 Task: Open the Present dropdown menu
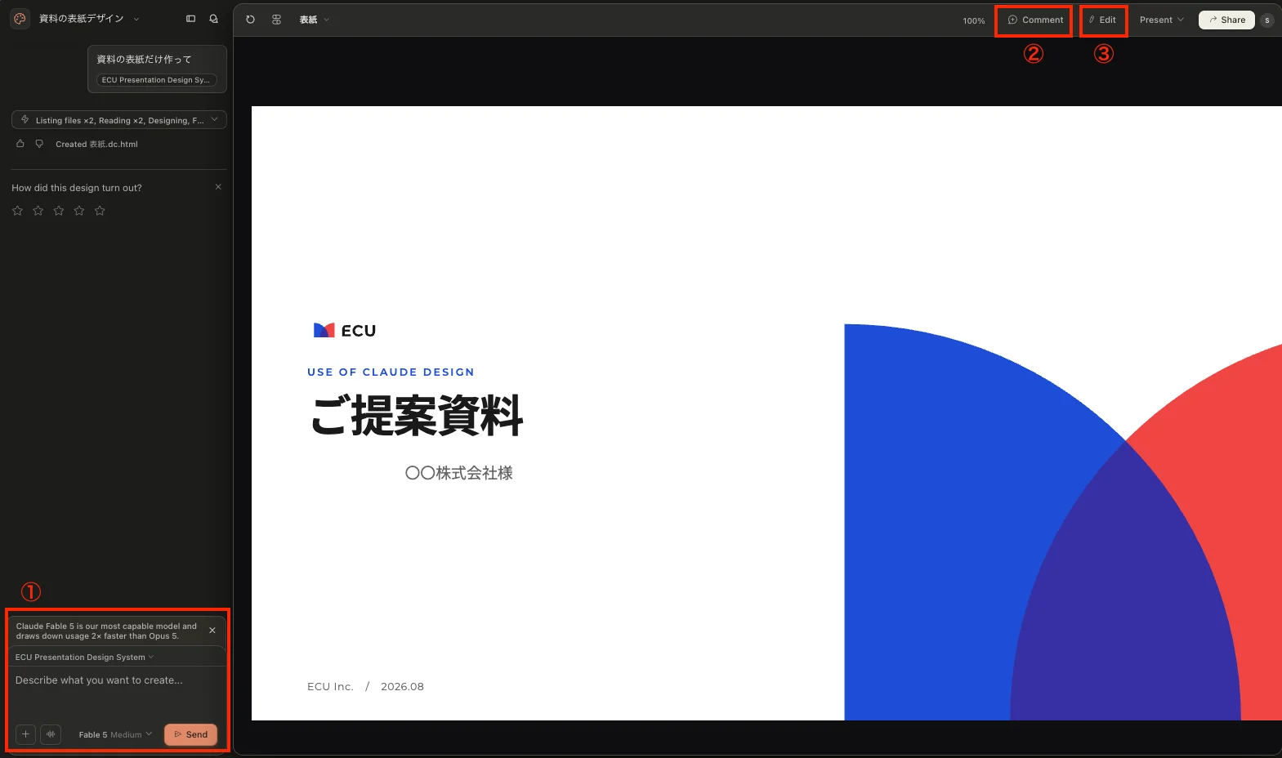[x=1161, y=20]
